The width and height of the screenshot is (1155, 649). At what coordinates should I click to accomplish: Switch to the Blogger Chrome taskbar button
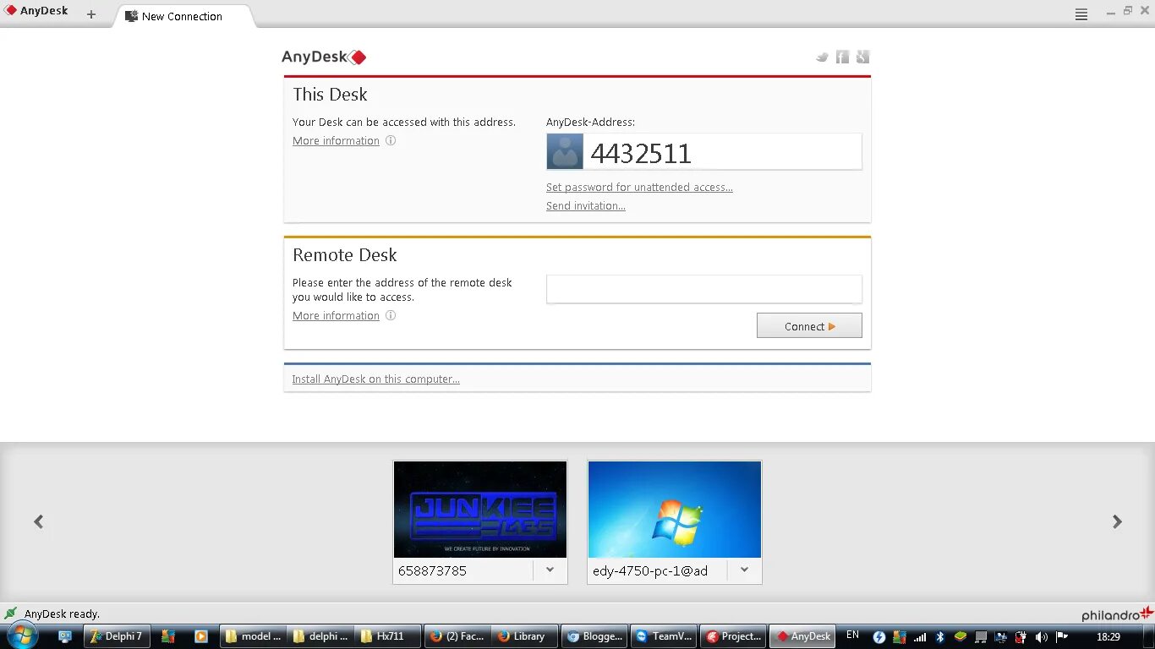point(595,636)
